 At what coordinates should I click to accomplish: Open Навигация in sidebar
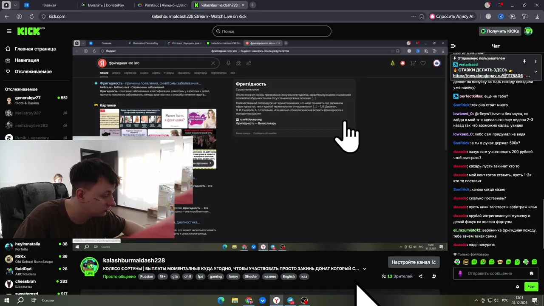22,60
